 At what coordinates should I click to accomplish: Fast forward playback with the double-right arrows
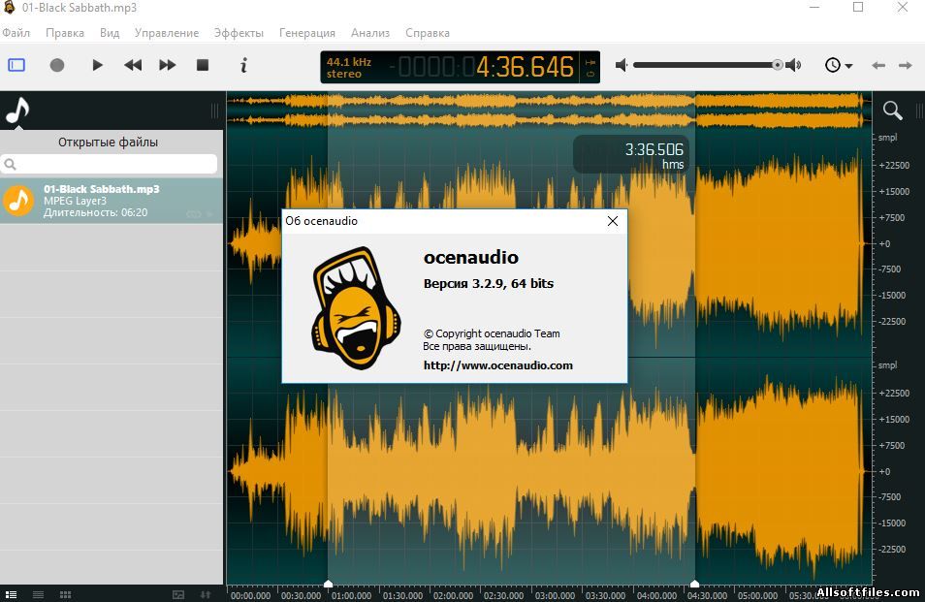(x=168, y=65)
